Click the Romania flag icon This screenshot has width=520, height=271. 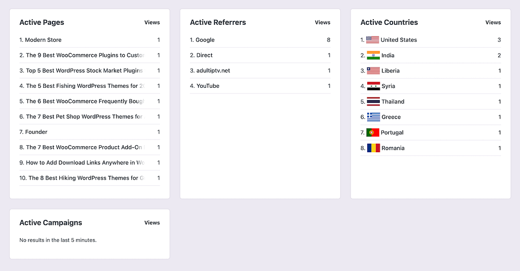[373, 148]
